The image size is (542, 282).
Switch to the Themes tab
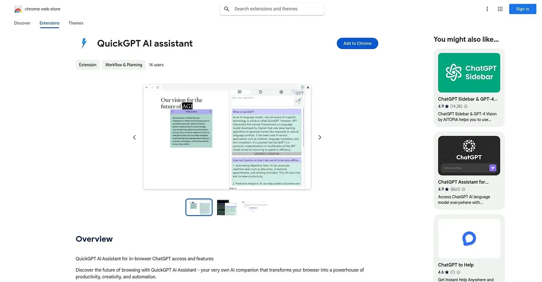[76, 23]
